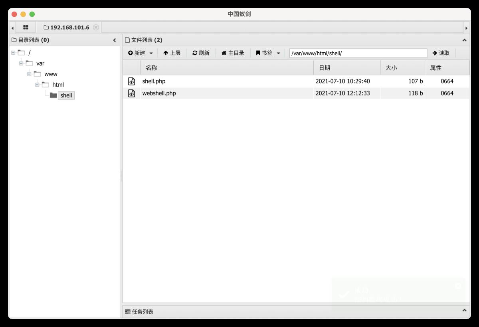This screenshot has height=327, width=479.
Task: Sort by 属性 column header
Action: tap(447, 68)
